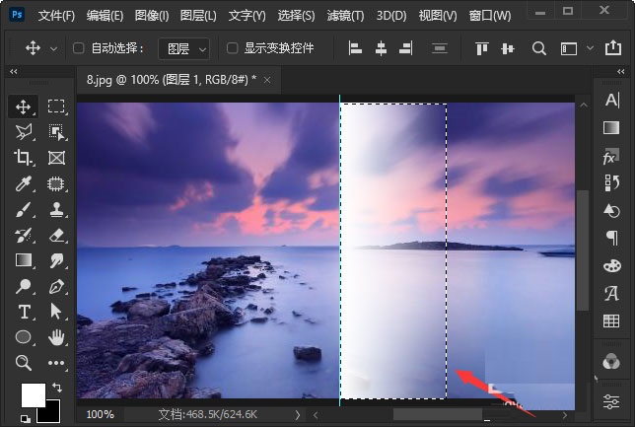Swap foreground and background colors
The height and width of the screenshot is (427, 635).
point(56,387)
